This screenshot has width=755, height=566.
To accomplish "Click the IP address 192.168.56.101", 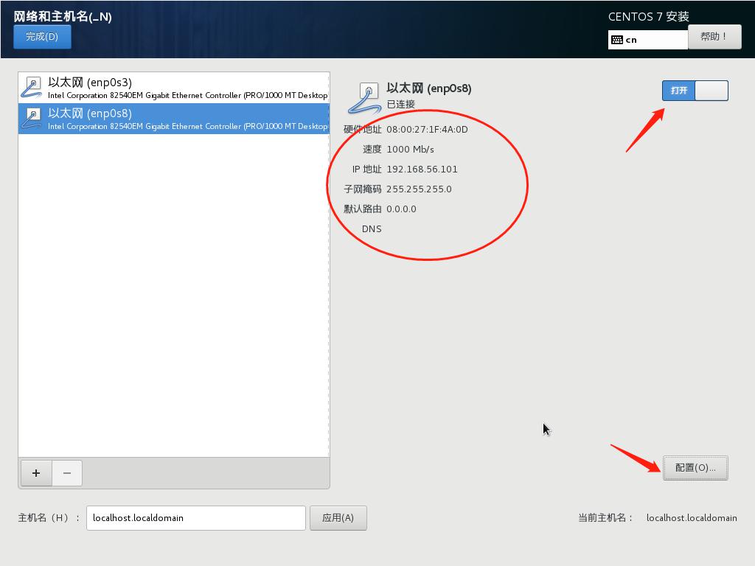I will pos(422,170).
